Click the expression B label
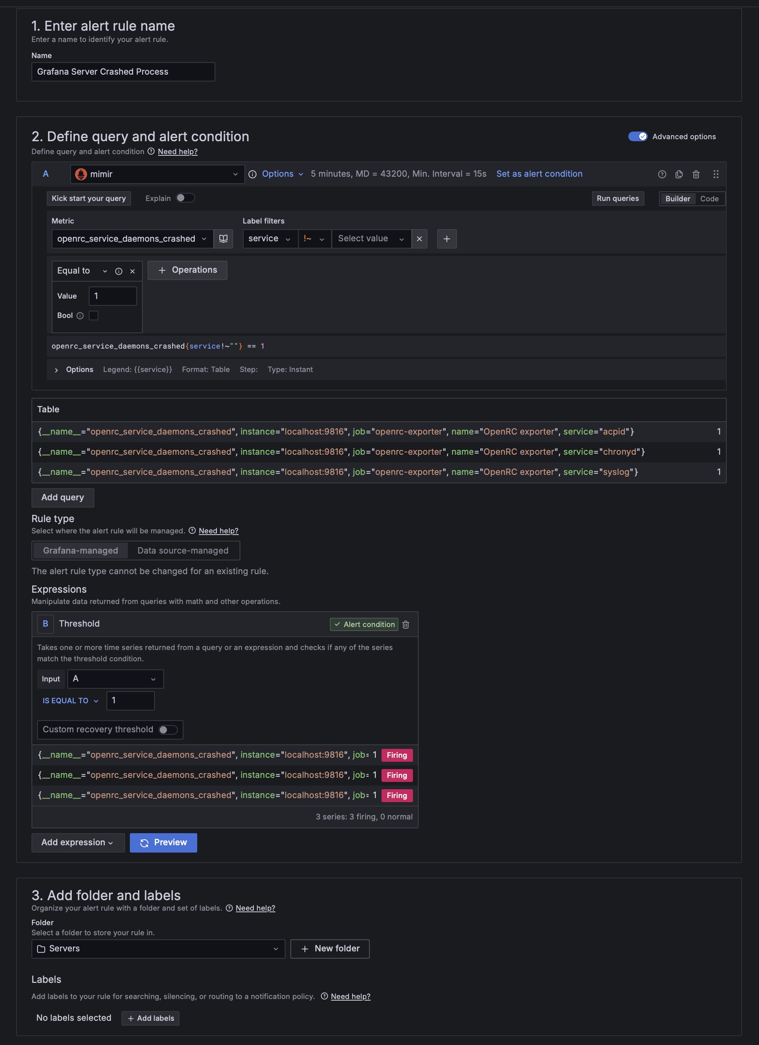Viewport: 759px width, 1045px height. click(x=46, y=624)
